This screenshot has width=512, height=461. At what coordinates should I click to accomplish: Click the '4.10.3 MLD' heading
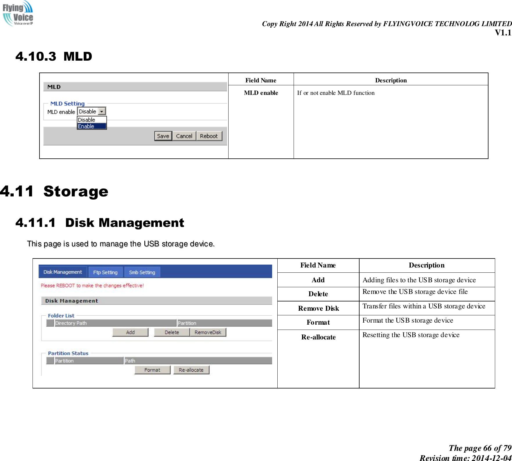[x=54, y=56]
